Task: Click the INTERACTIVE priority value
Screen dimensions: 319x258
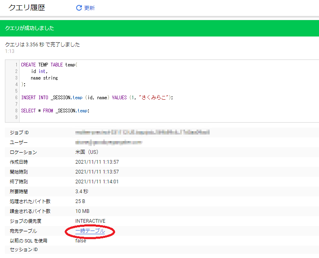Action: pyautogui.click(x=90, y=221)
